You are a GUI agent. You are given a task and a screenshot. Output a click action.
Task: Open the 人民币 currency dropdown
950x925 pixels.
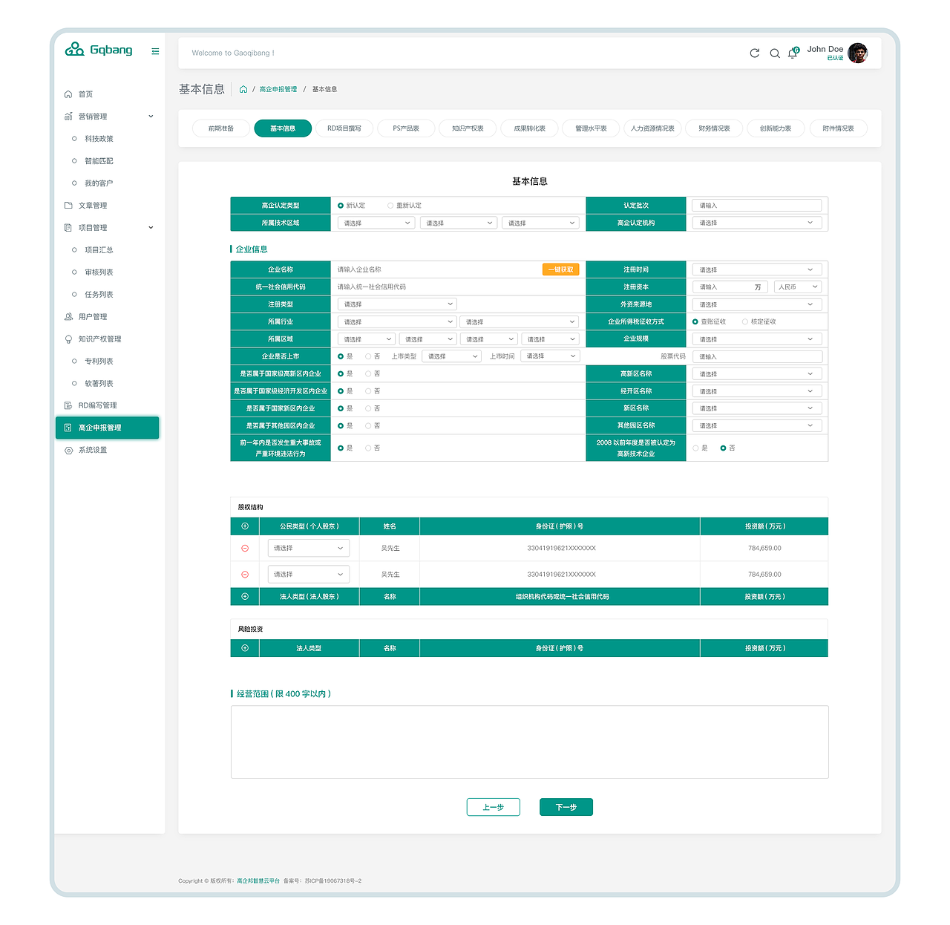[x=797, y=287]
